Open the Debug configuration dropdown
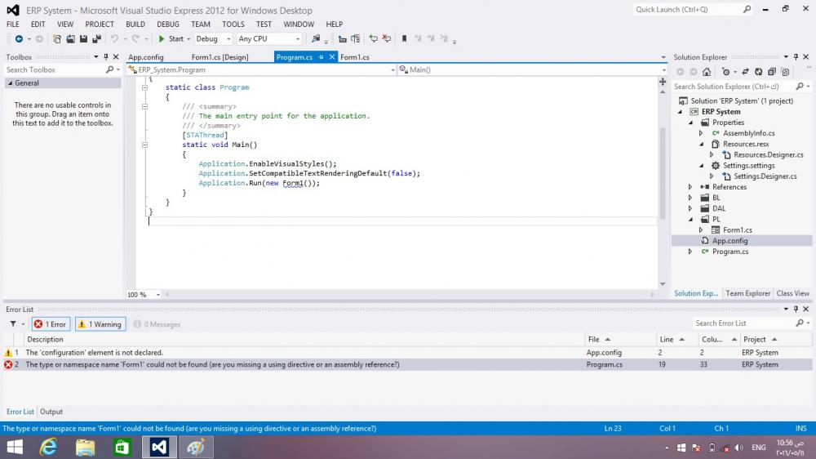816x459 pixels. pyautogui.click(x=213, y=38)
